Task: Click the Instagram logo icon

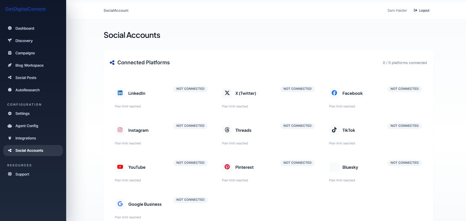Action: [x=120, y=130]
